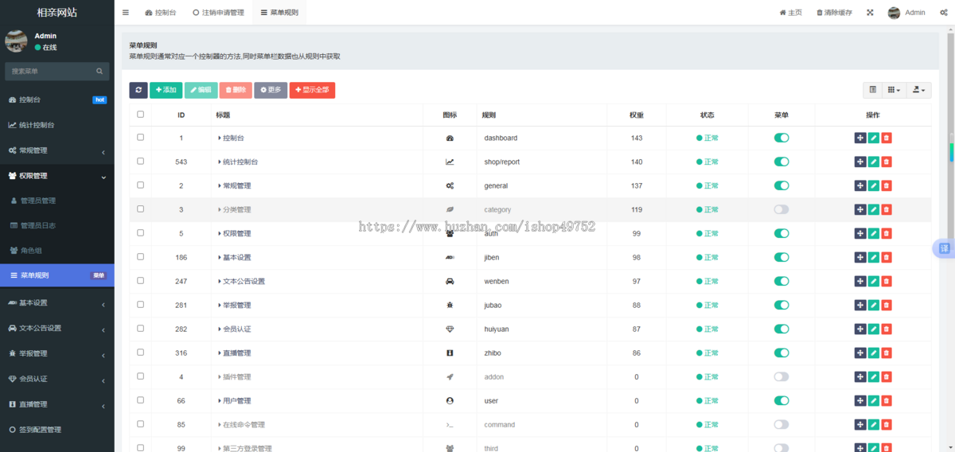Click the green 添加 button
Image resolution: width=955 pixels, height=452 pixels.
click(166, 90)
